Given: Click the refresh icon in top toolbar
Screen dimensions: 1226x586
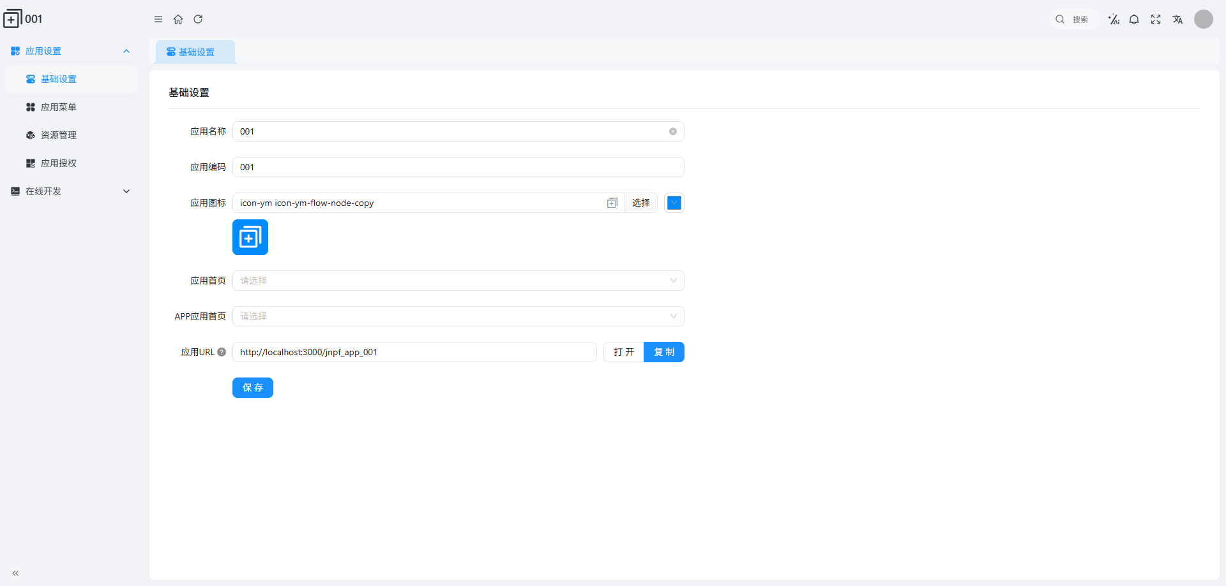Looking at the screenshot, I should (x=198, y=19).
